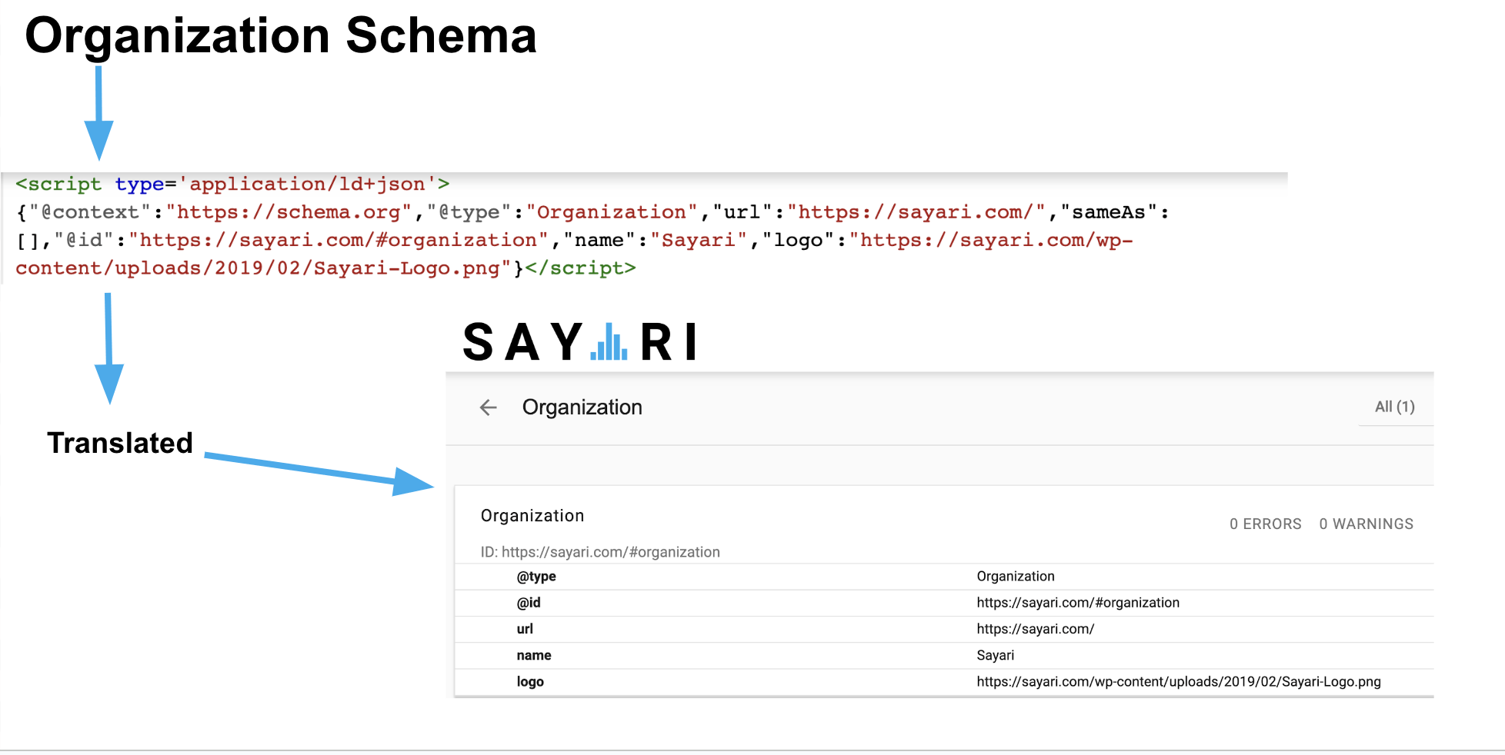The image size is (1505, 755).
Task: Select the @id row value bar
Action: (1077, 603)
